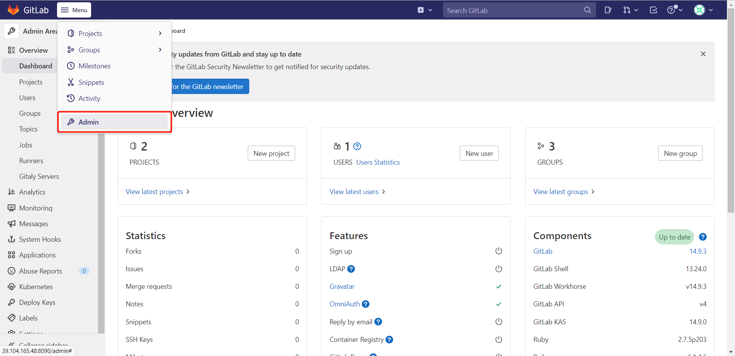The height and width of the screenshot is (356, 735).
Task: Click the Up to date badge
Action: tap(675, 237)
